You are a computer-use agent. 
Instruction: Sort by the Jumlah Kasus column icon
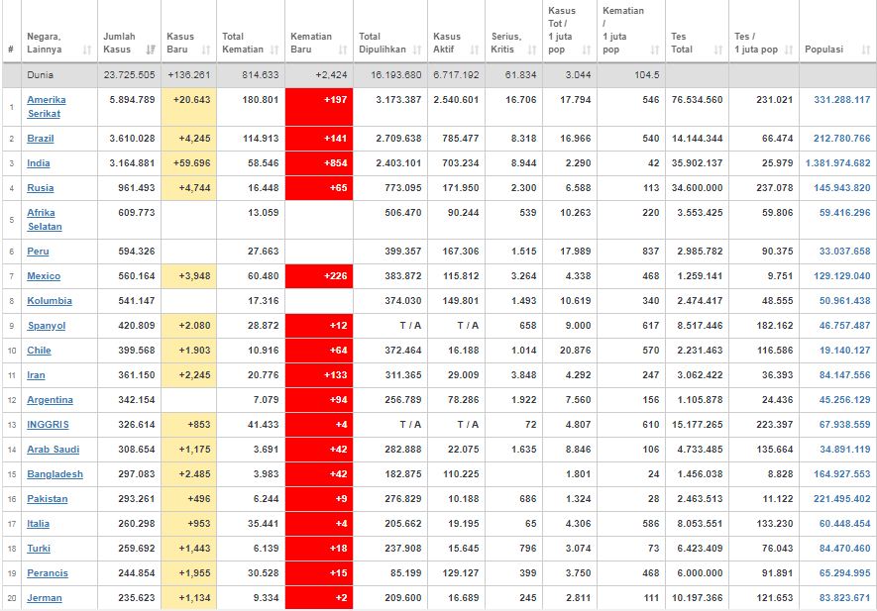tap(151, 50)
